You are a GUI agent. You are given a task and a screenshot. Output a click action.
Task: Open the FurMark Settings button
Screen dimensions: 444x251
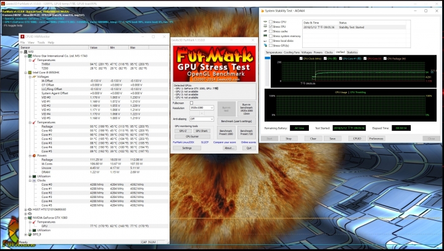tap(187, 148)
